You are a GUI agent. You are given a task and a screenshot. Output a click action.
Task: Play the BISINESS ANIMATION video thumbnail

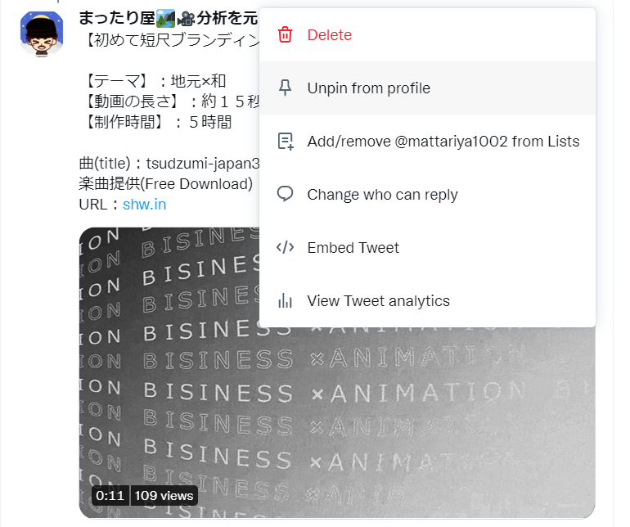click(337, 422)
